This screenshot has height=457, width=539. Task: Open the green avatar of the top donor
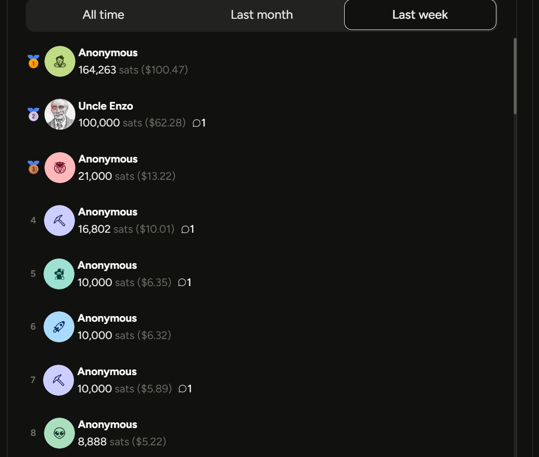[60, 61]
